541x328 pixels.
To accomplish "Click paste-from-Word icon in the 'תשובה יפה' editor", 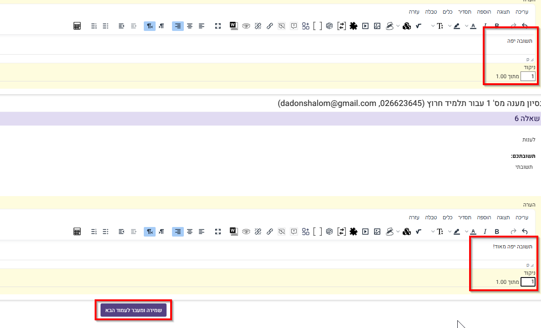I will tap(233, 26).
